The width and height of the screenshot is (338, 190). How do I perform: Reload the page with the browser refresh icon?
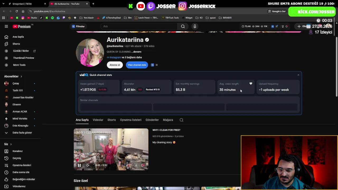(x=17, y=11)
